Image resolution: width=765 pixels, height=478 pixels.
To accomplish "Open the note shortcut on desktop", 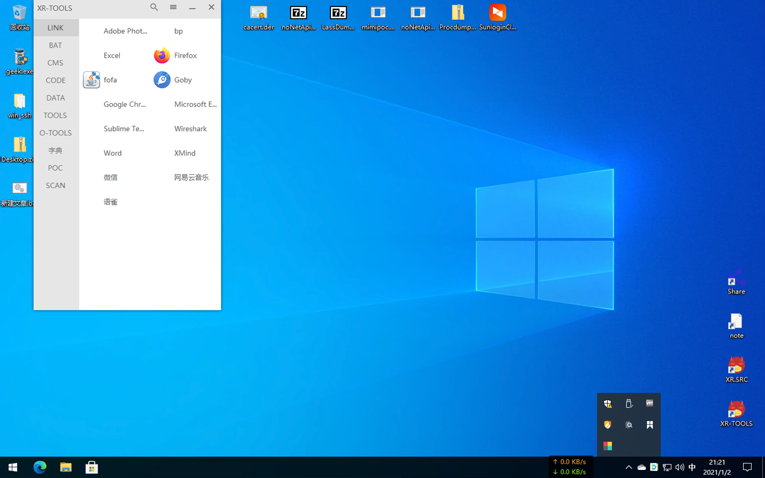I will (x=736, y=326).
